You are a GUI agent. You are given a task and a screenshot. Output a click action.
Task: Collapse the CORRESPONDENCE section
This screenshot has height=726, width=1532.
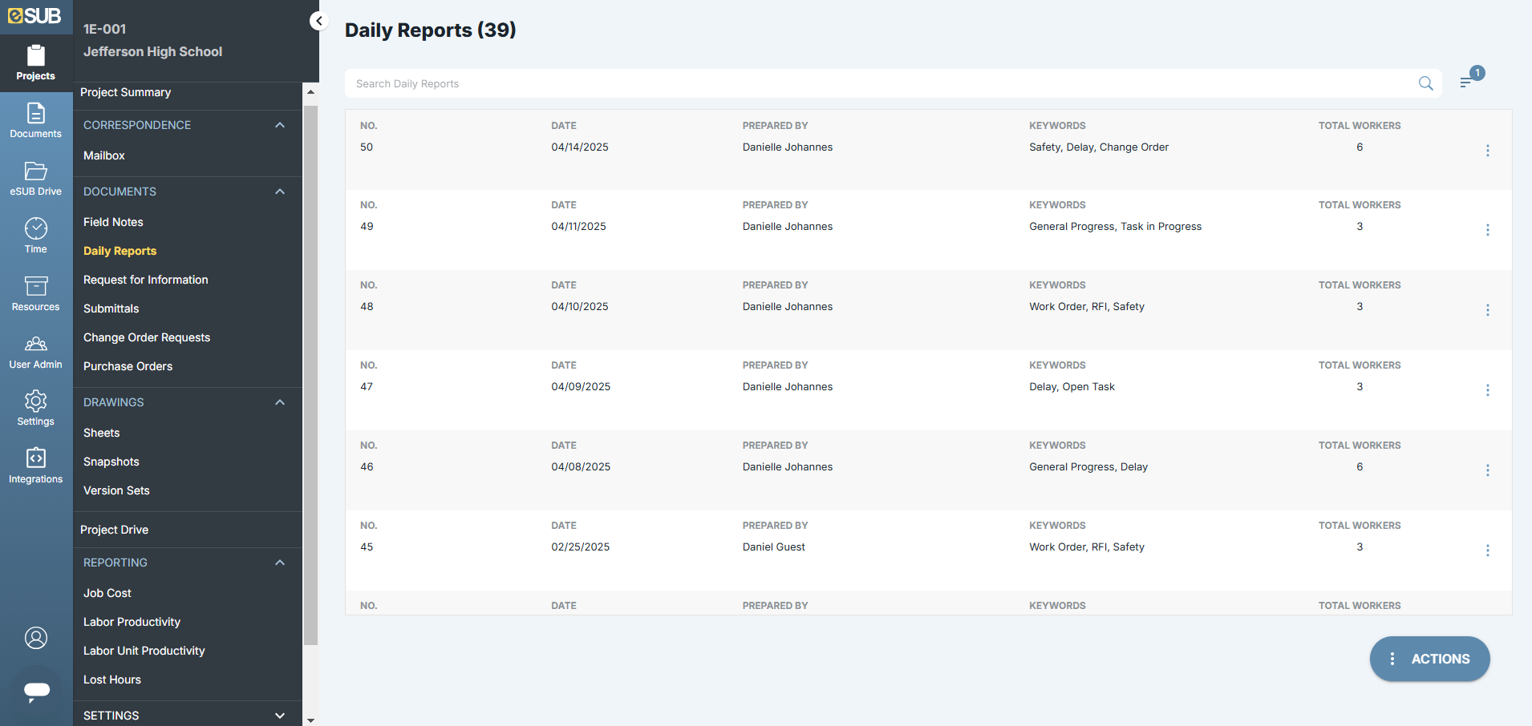tap(280, 125)
